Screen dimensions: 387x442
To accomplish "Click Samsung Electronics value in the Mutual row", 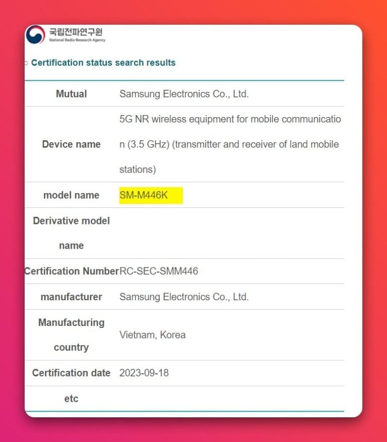I will [184, 94].
